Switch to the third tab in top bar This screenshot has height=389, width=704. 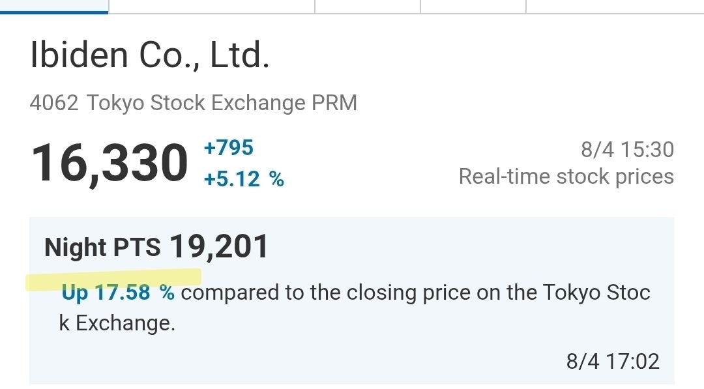367,7
